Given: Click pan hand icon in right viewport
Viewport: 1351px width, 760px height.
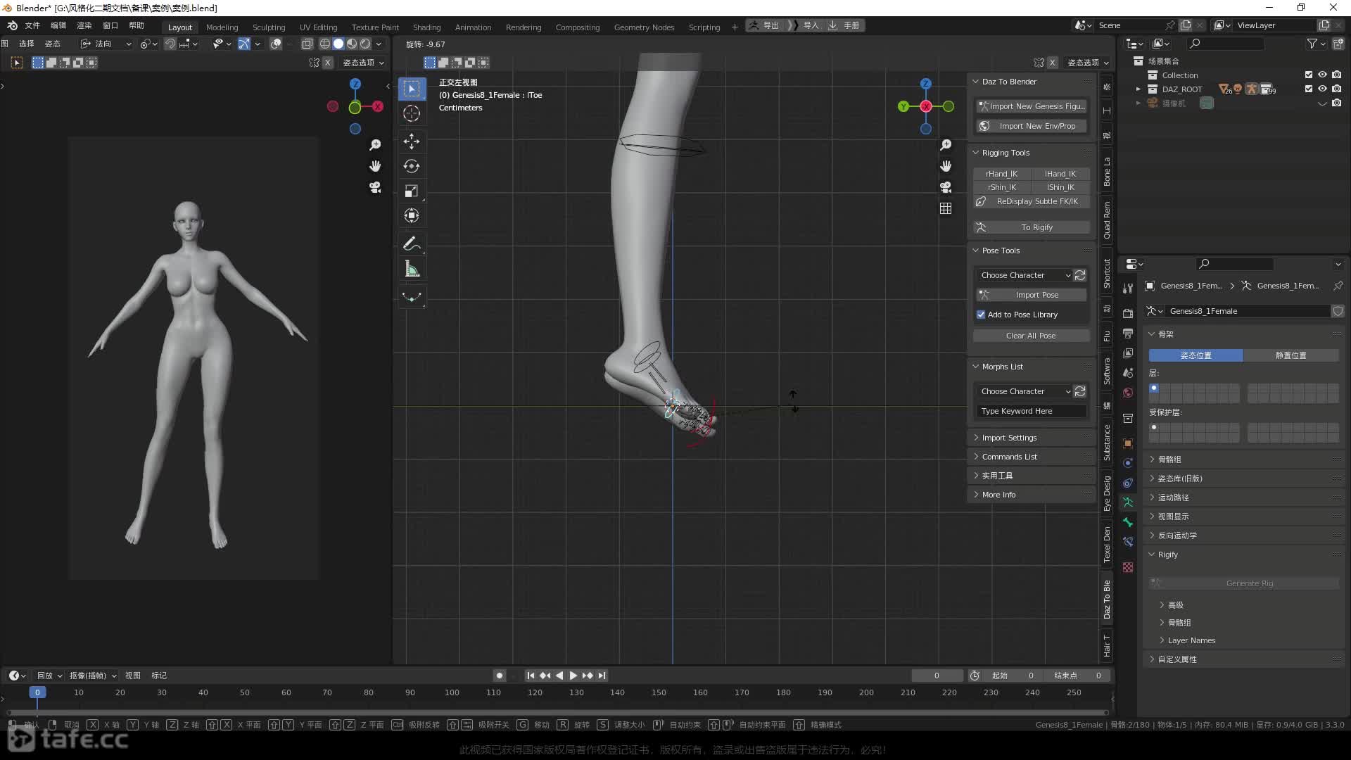Looking at the screenshot, I should pyautogui.click(x=946, y=166).
